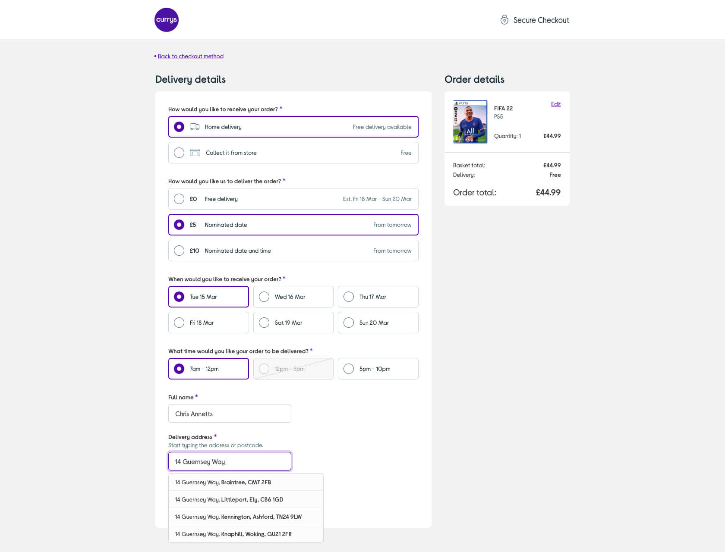This screenshot has height=552, width=725.
Task: Choose £5 Nominated date option
Action: (293, 225)
